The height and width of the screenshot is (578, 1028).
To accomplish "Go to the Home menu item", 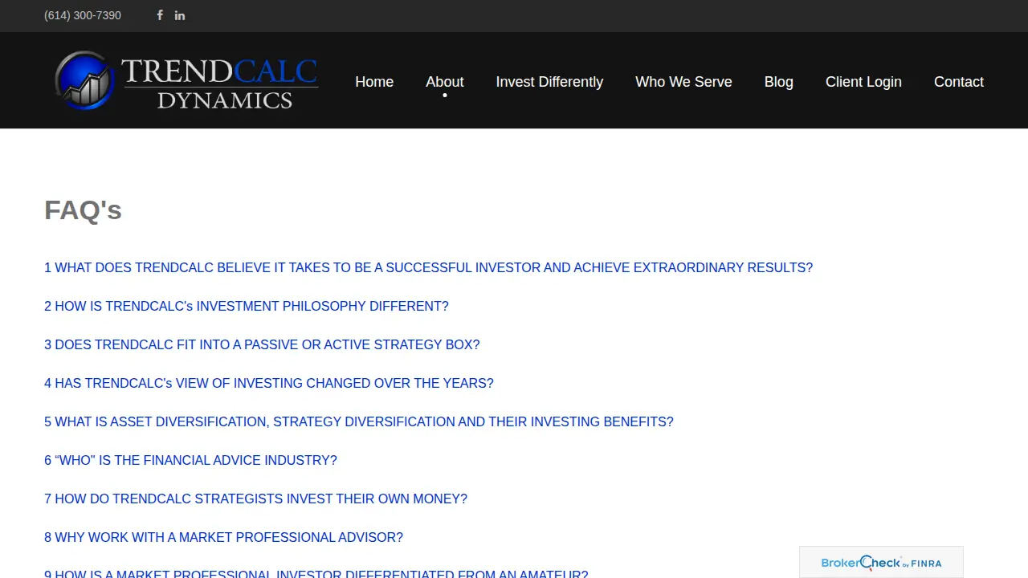I will pos(374,82).
